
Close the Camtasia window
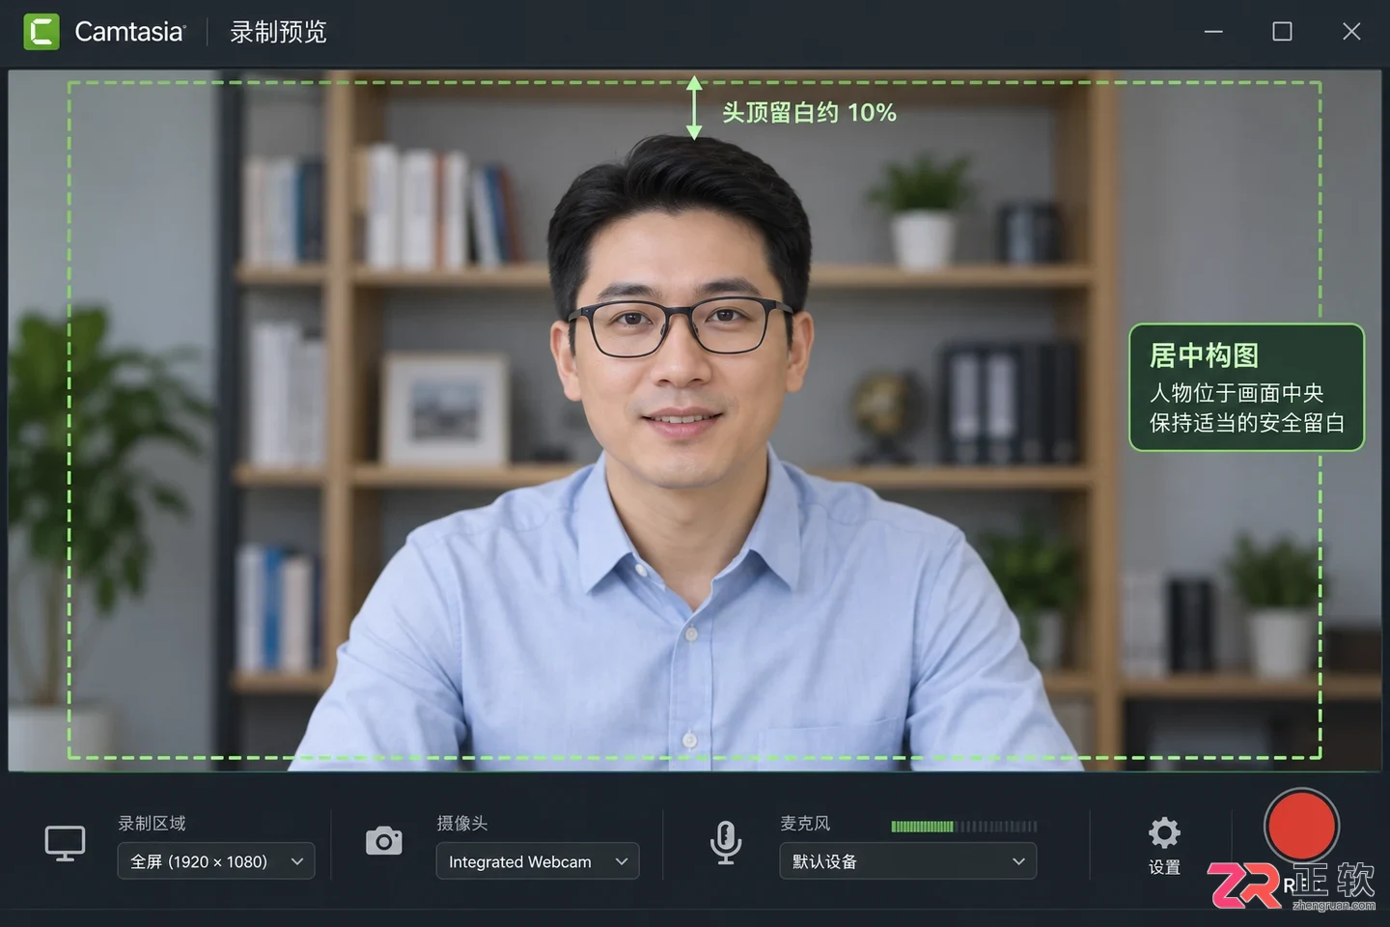[1351, 32]
